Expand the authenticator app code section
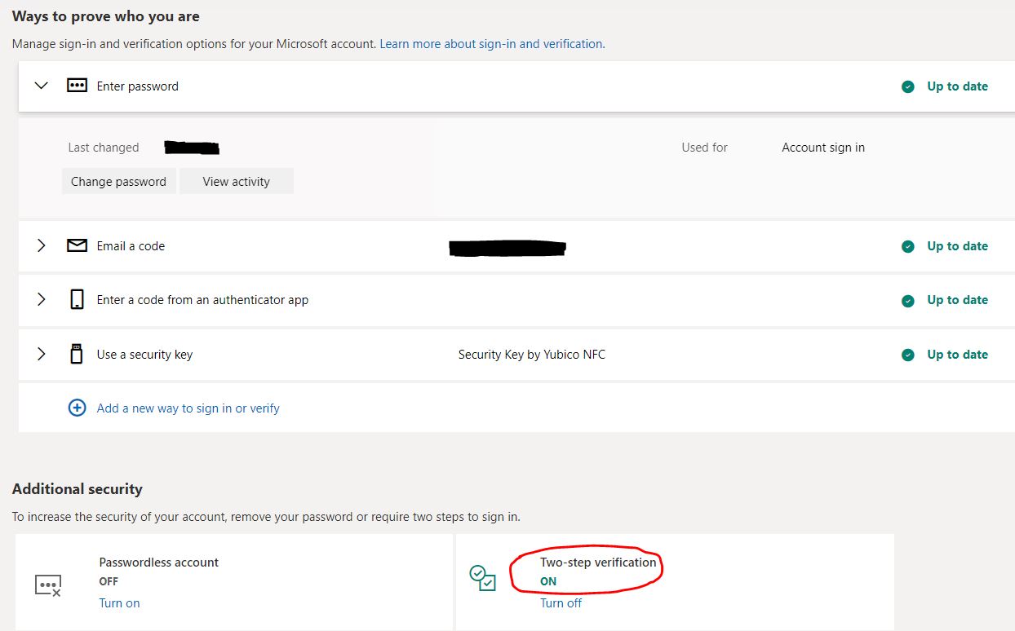The image size is (1015, 631). 42,300
